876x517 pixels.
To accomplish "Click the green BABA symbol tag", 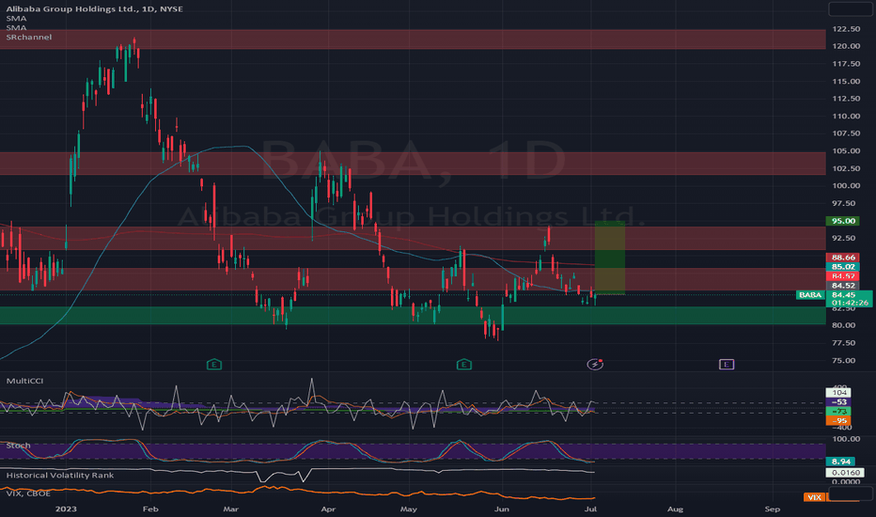I will 810,294.
